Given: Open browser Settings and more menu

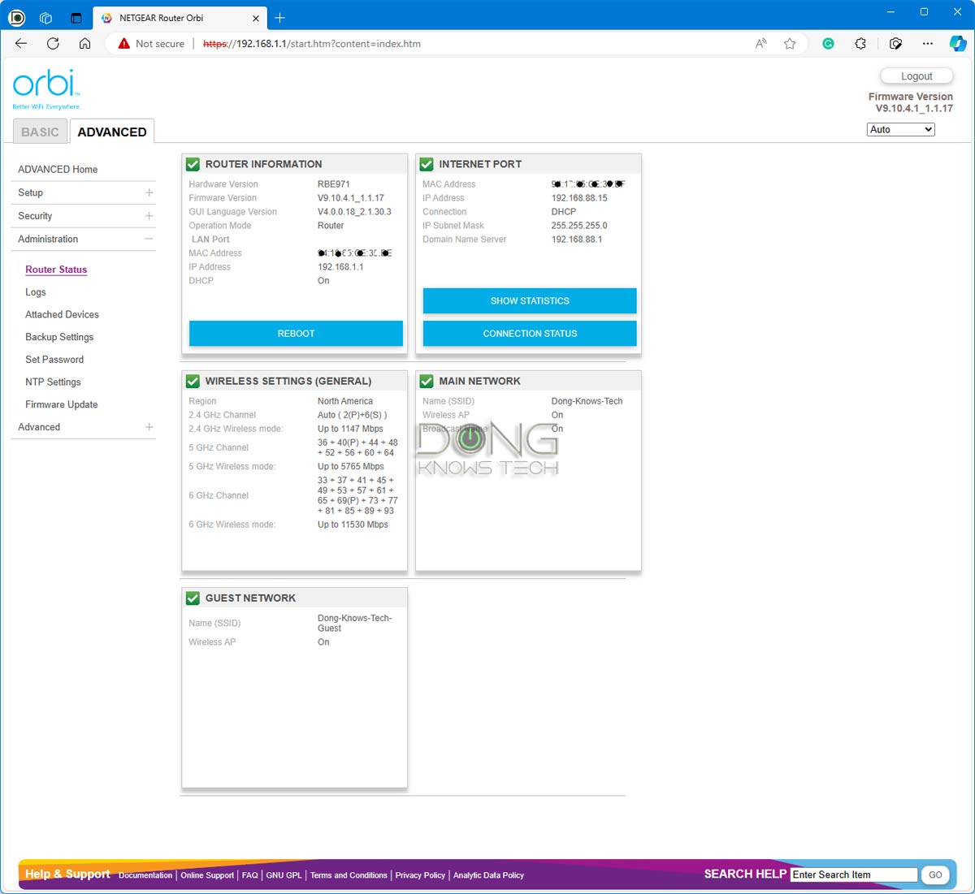Looking at the screenshot, I should click(x=928, y=44).
